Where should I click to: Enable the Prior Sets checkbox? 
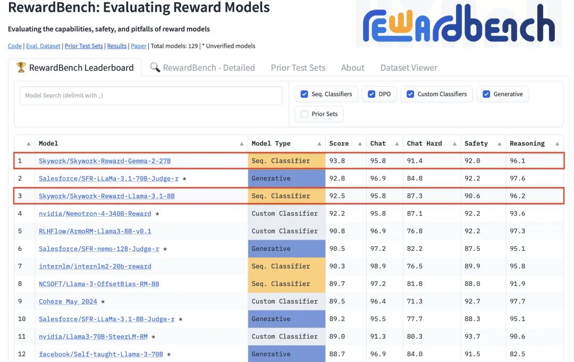tap(305, 114)
